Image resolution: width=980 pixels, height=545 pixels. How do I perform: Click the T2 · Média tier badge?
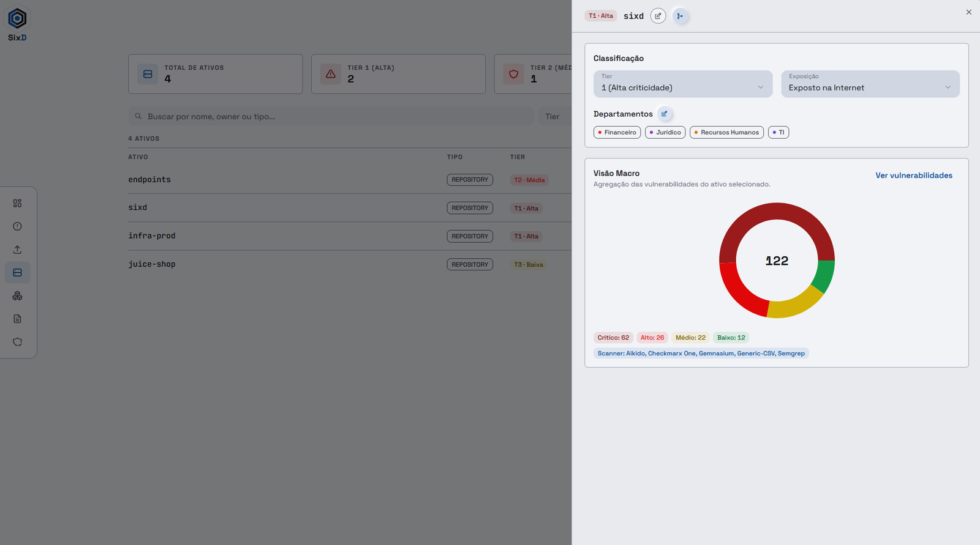click(529, 180)
